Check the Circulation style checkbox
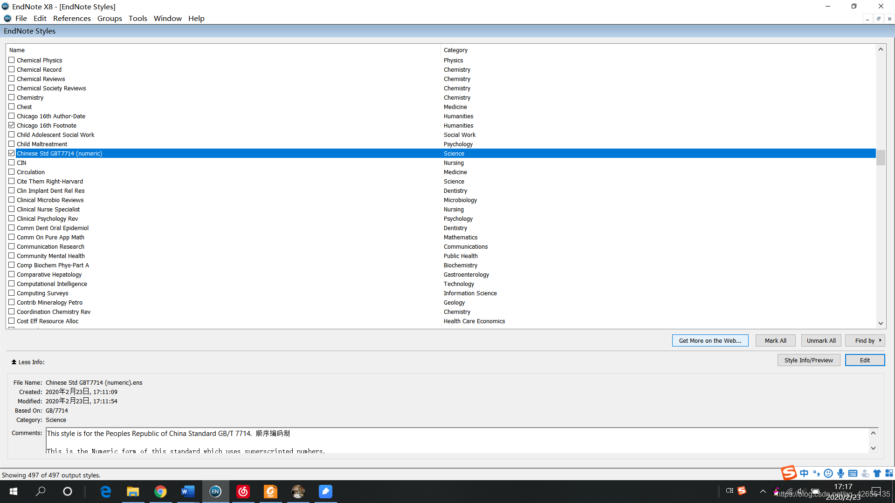The image size is (895, 503). (12, 172)
